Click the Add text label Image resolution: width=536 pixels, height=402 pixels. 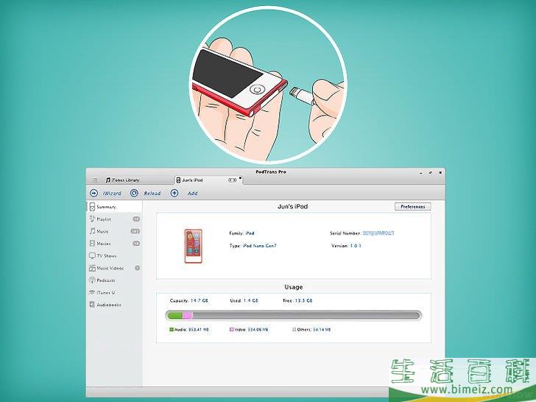point(192,194)
